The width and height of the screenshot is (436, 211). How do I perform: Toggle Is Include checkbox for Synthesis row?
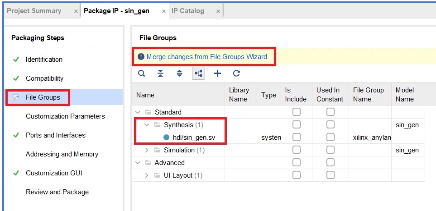coord(297,124)
